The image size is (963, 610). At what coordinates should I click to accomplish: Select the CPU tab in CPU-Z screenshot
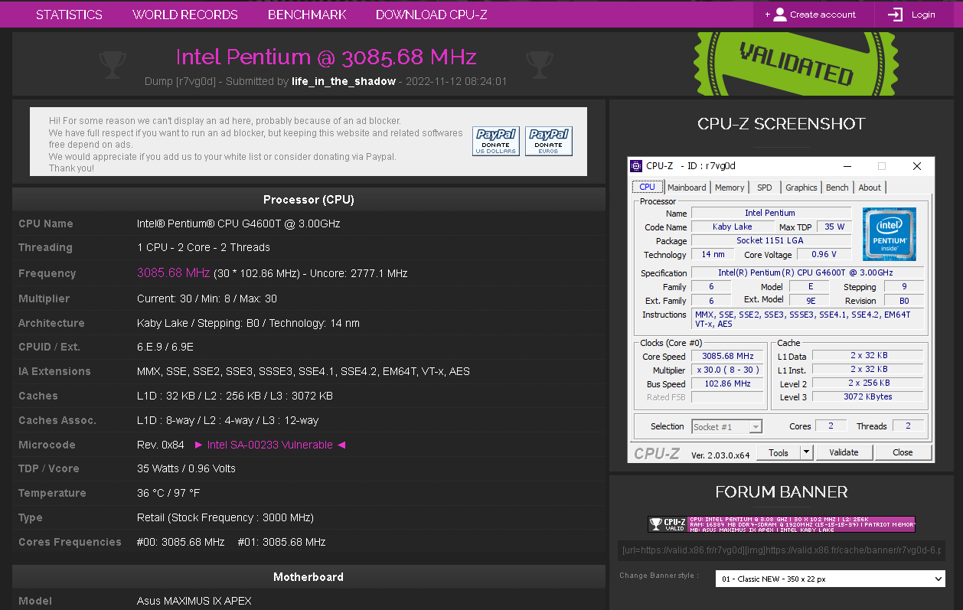coord(647,187)
